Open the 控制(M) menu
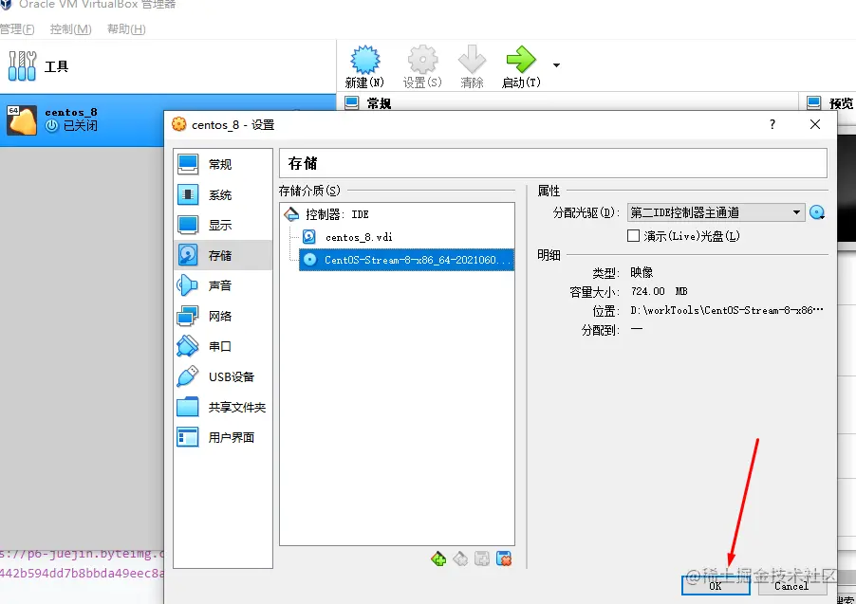 pos(70,28)
